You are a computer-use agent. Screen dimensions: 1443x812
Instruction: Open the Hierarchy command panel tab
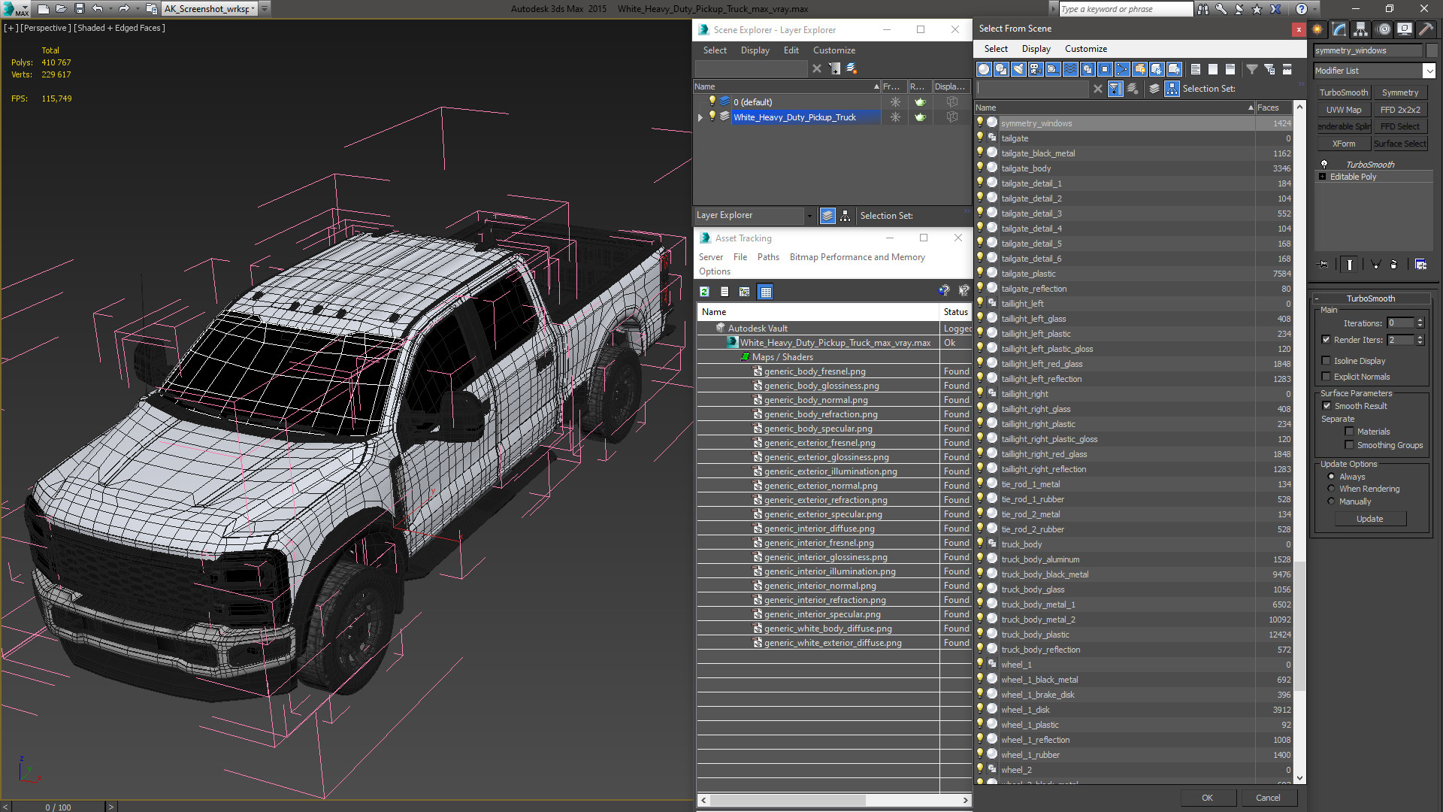point(1361,29)
